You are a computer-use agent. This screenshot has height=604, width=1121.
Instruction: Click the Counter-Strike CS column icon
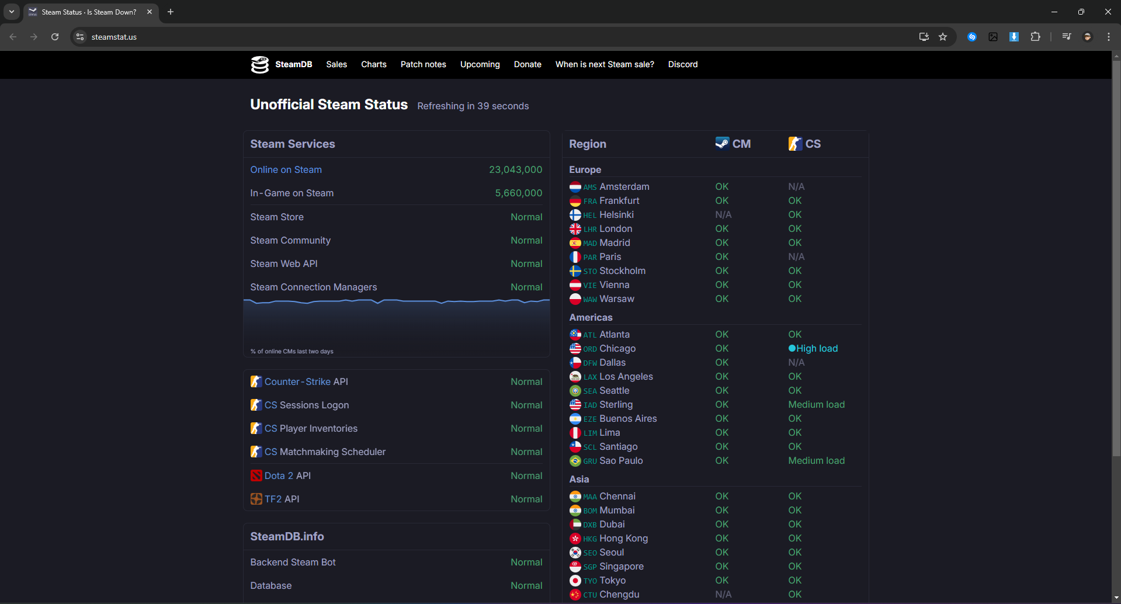tap(795, 144)
